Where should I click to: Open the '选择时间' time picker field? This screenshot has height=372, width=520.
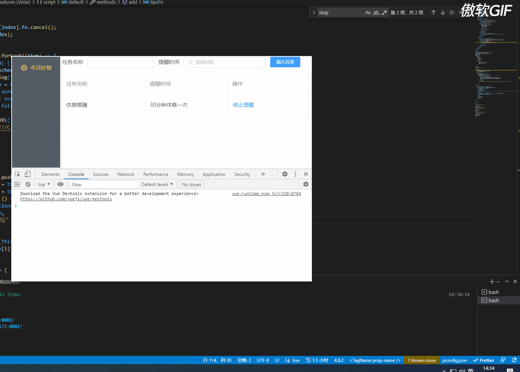click(x=225, y=62)
